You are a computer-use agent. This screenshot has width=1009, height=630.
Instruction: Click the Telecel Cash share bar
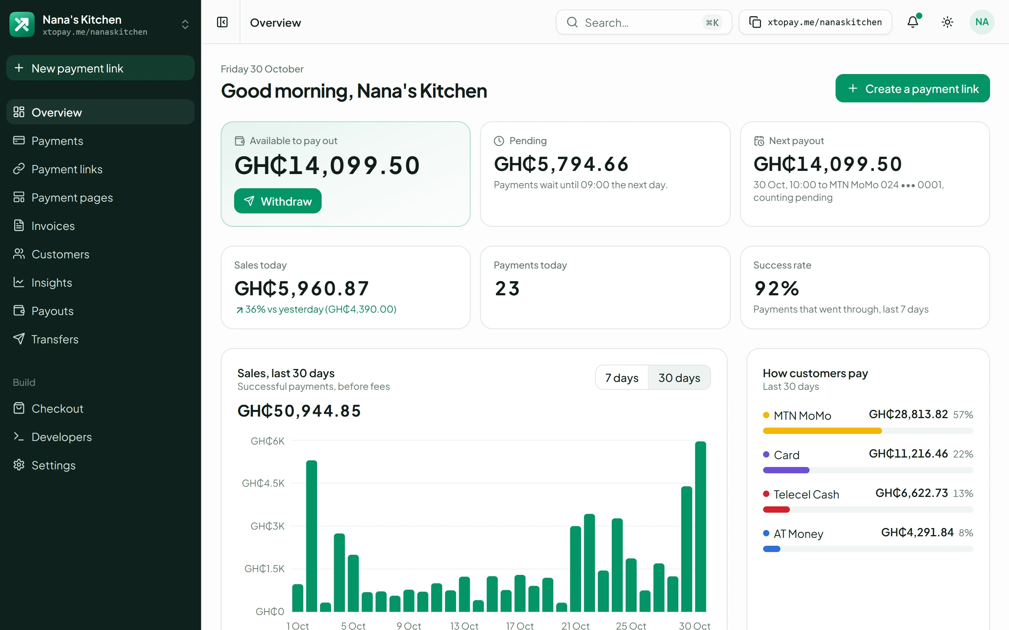tap(868, 509)
